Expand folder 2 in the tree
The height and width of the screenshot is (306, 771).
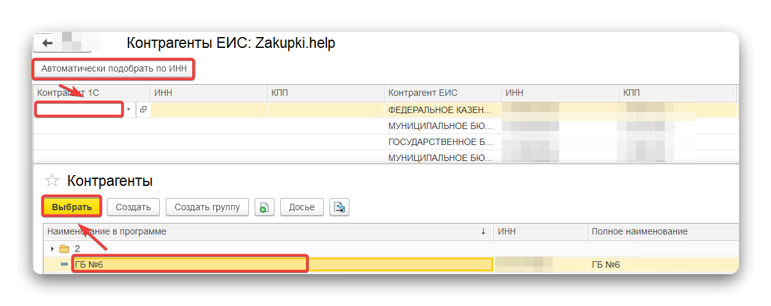pyautogui.click(x=52, y=248)
